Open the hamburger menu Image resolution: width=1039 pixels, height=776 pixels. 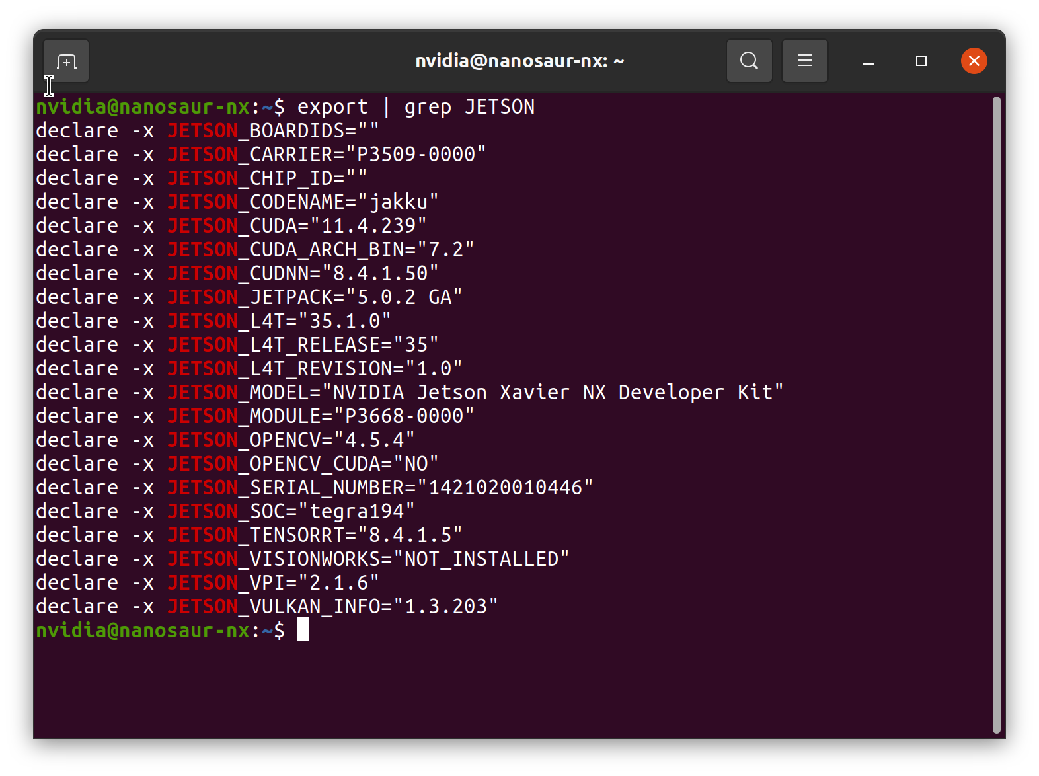tap(804, 61)
